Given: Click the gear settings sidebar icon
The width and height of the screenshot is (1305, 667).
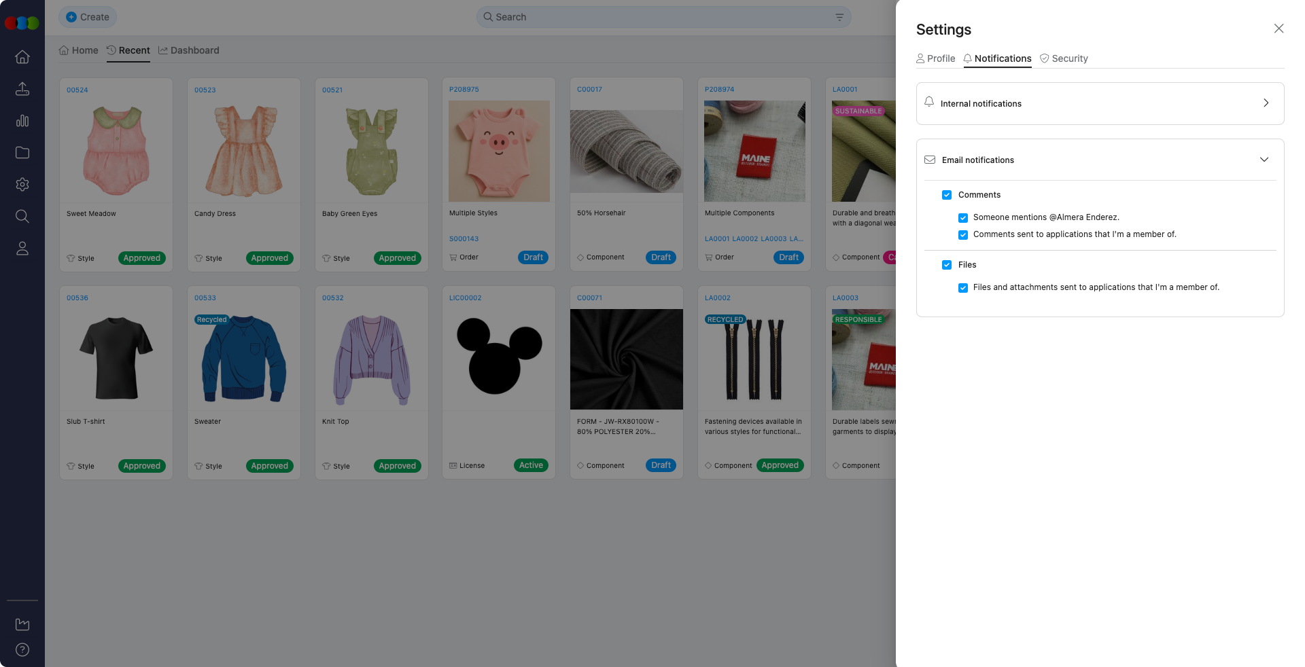Looking at the screenshot, I should tap(22, 185).
